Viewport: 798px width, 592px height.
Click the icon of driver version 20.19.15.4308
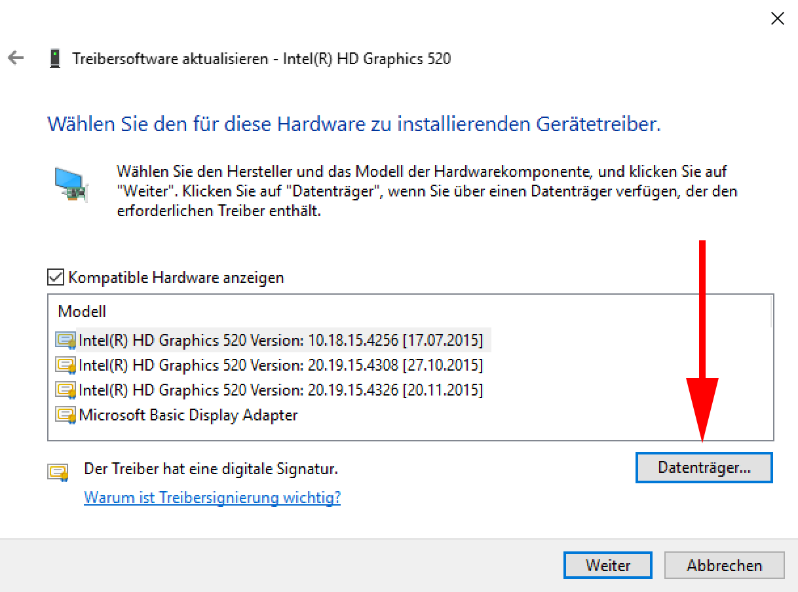click(66, 365)
